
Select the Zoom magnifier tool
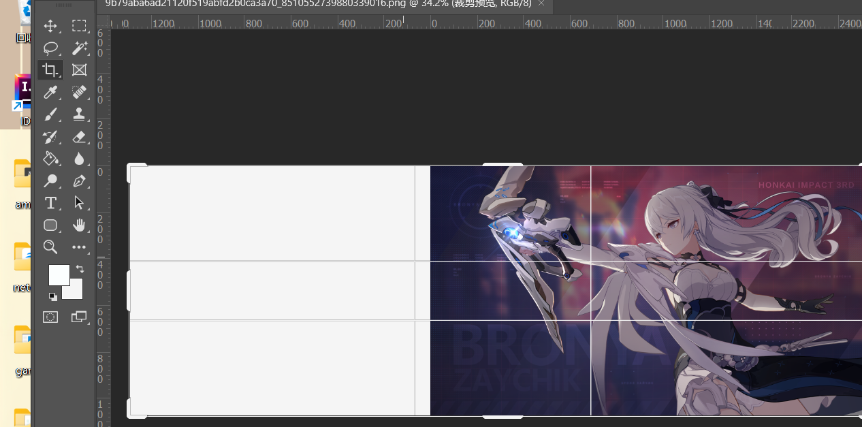pos(50,247)
